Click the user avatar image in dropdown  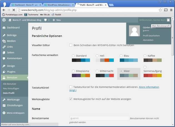(134, 31)
